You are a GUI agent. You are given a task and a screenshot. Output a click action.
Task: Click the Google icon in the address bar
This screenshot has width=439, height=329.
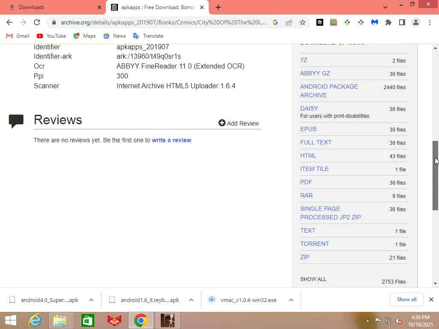click(x=275, y=22)
